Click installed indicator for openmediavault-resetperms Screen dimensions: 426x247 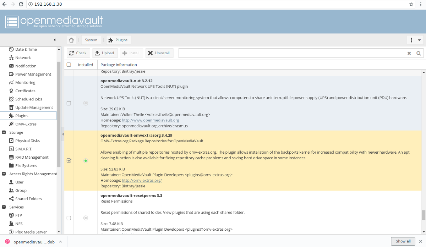(86, 218)
